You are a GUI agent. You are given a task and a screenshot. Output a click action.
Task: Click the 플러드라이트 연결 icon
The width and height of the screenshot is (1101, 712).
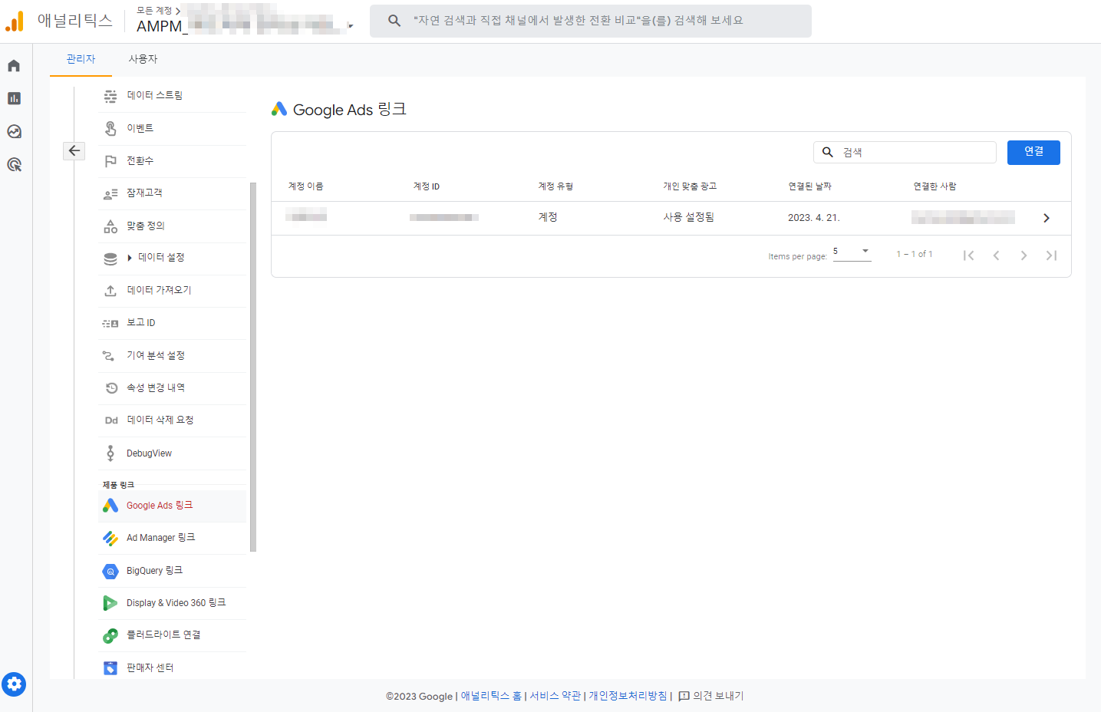click(x=110, y=635)
